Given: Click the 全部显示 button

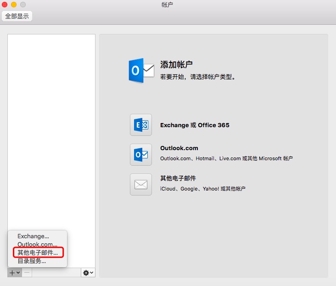Looking at the screenshot, I should [17, 16].
